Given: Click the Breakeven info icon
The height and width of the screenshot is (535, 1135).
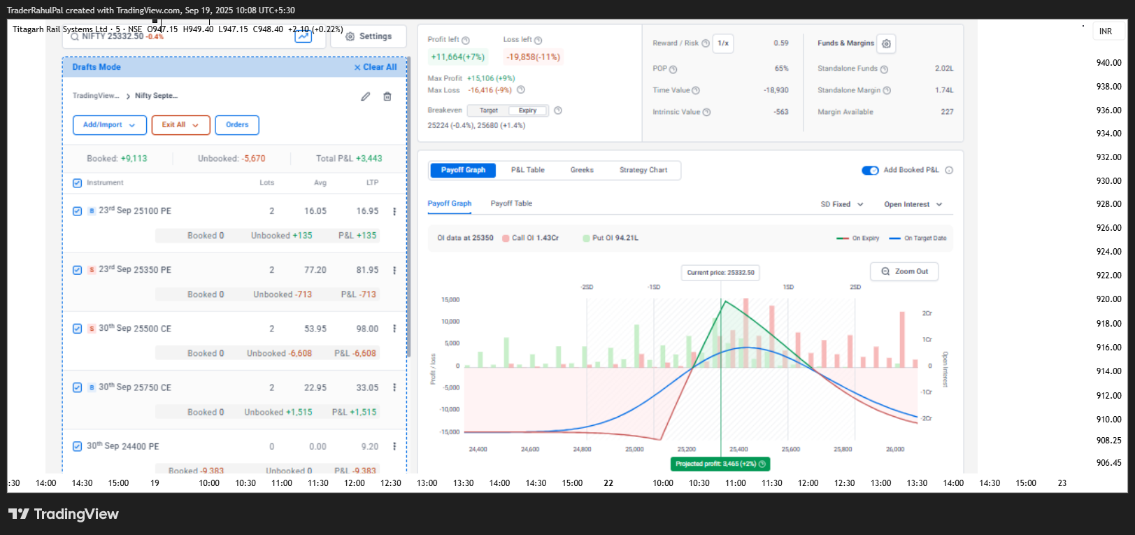Looking at the screenshot, I should 558,110.
